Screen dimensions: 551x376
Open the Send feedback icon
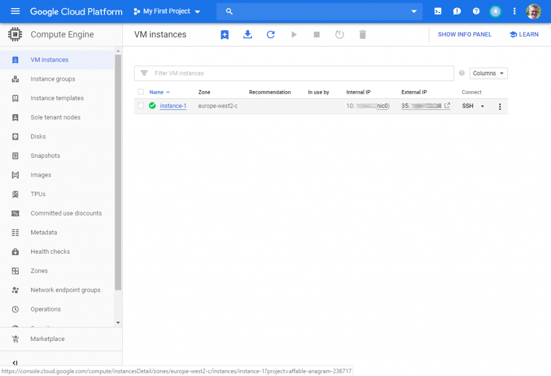(457, 11)
